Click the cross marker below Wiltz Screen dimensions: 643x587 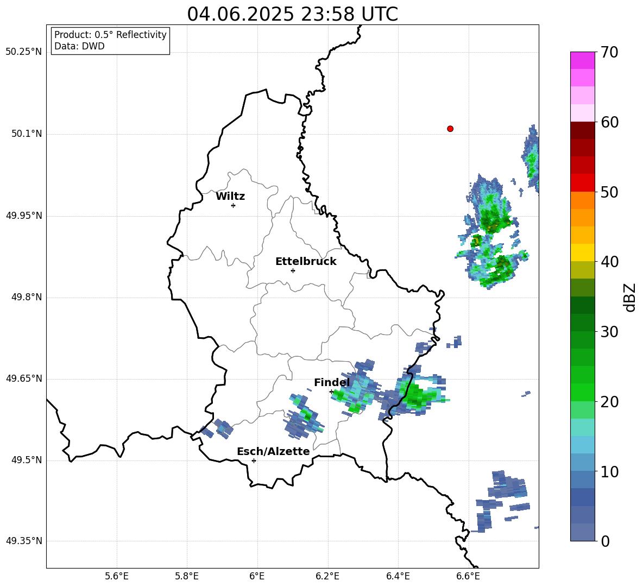click(x=234, y=205)
